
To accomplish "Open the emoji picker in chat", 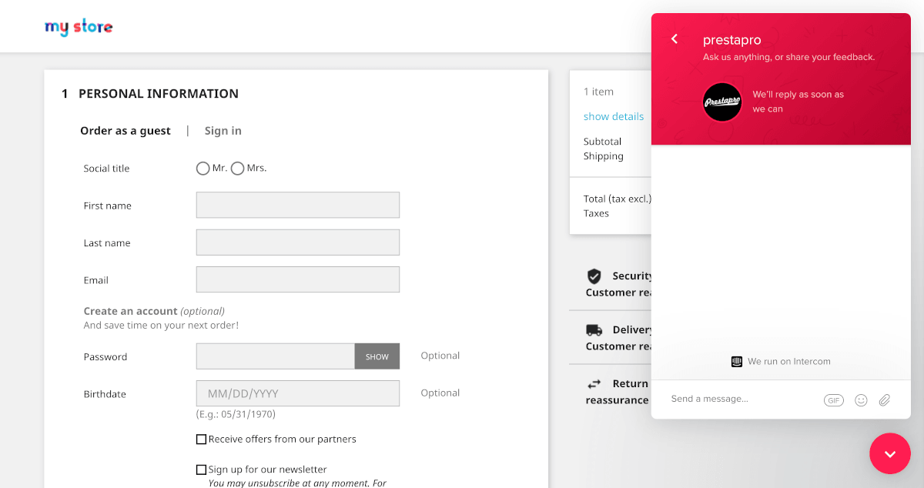I will [861, 400].
